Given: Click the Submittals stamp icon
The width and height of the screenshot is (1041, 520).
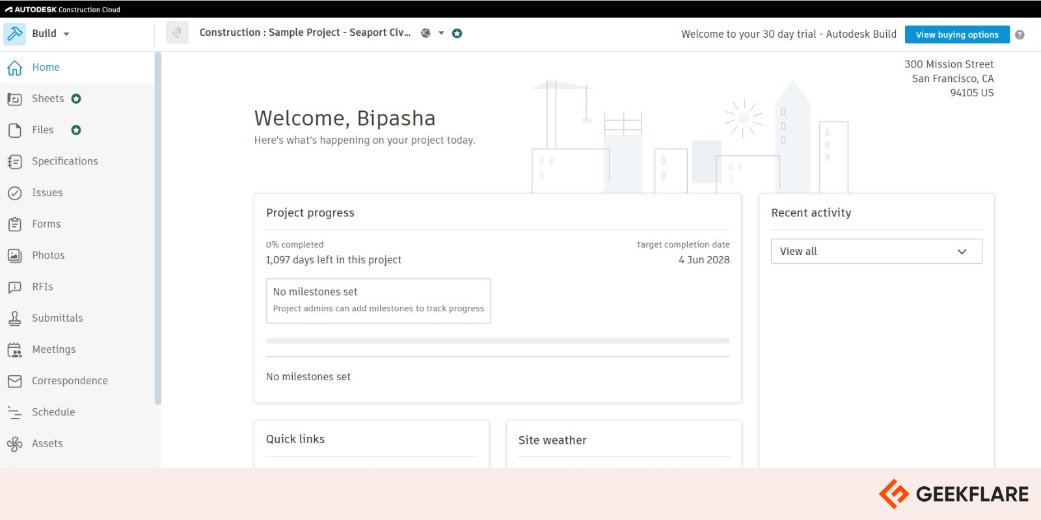Looking at the screenshot, I should click(14, 318).
